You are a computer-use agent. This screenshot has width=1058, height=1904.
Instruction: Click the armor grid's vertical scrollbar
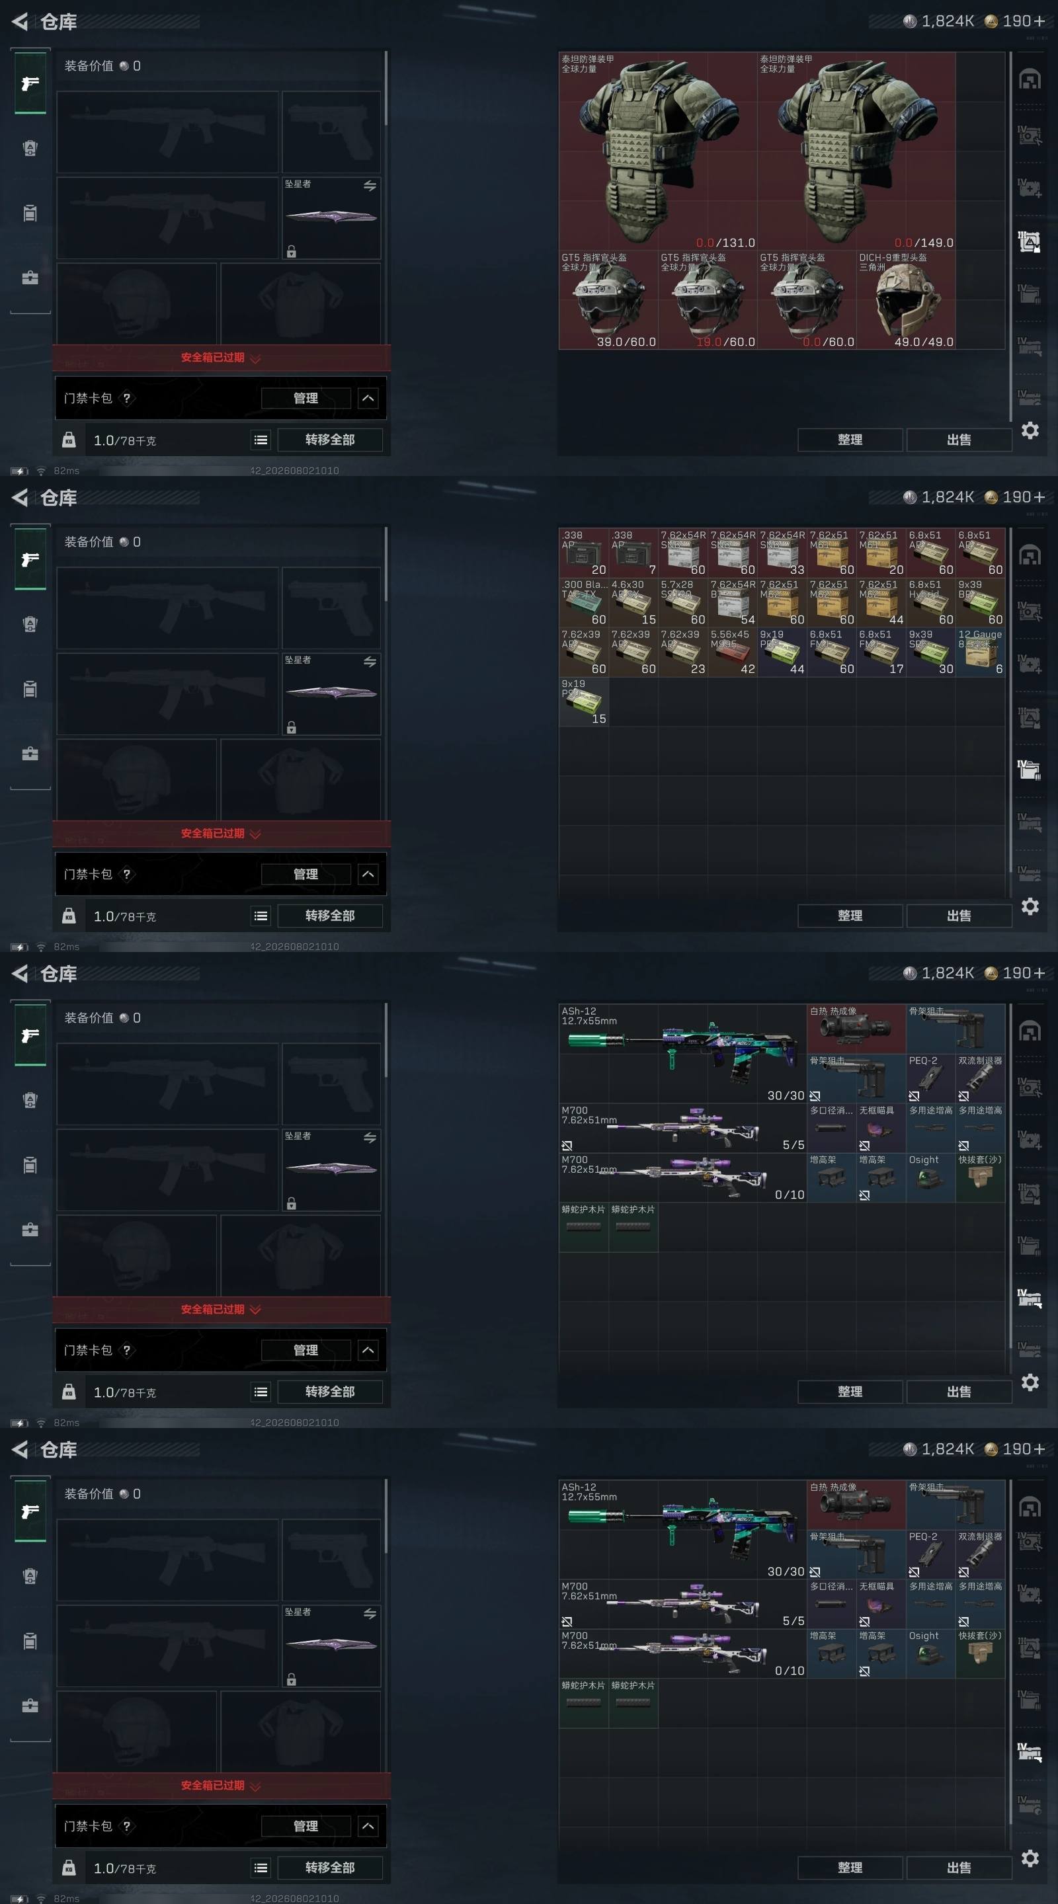(x=1010, y=237)
